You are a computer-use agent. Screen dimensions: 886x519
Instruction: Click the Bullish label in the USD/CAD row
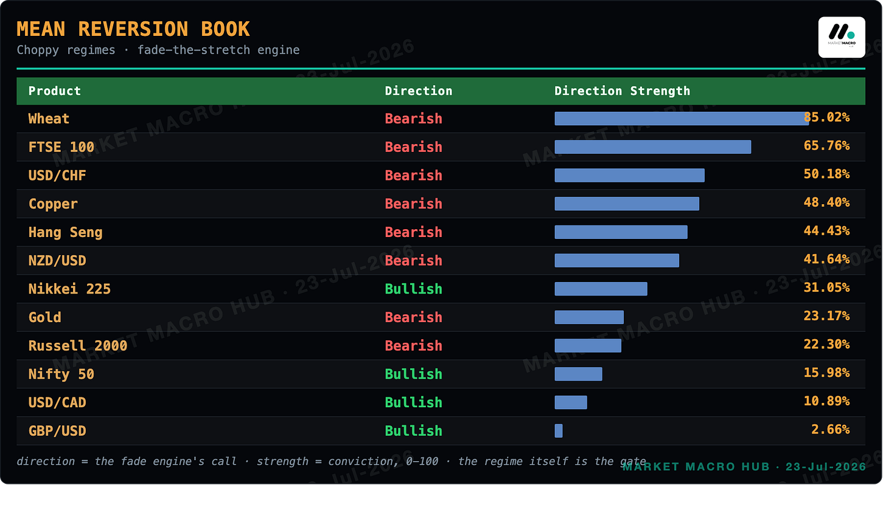coord(414,402)
